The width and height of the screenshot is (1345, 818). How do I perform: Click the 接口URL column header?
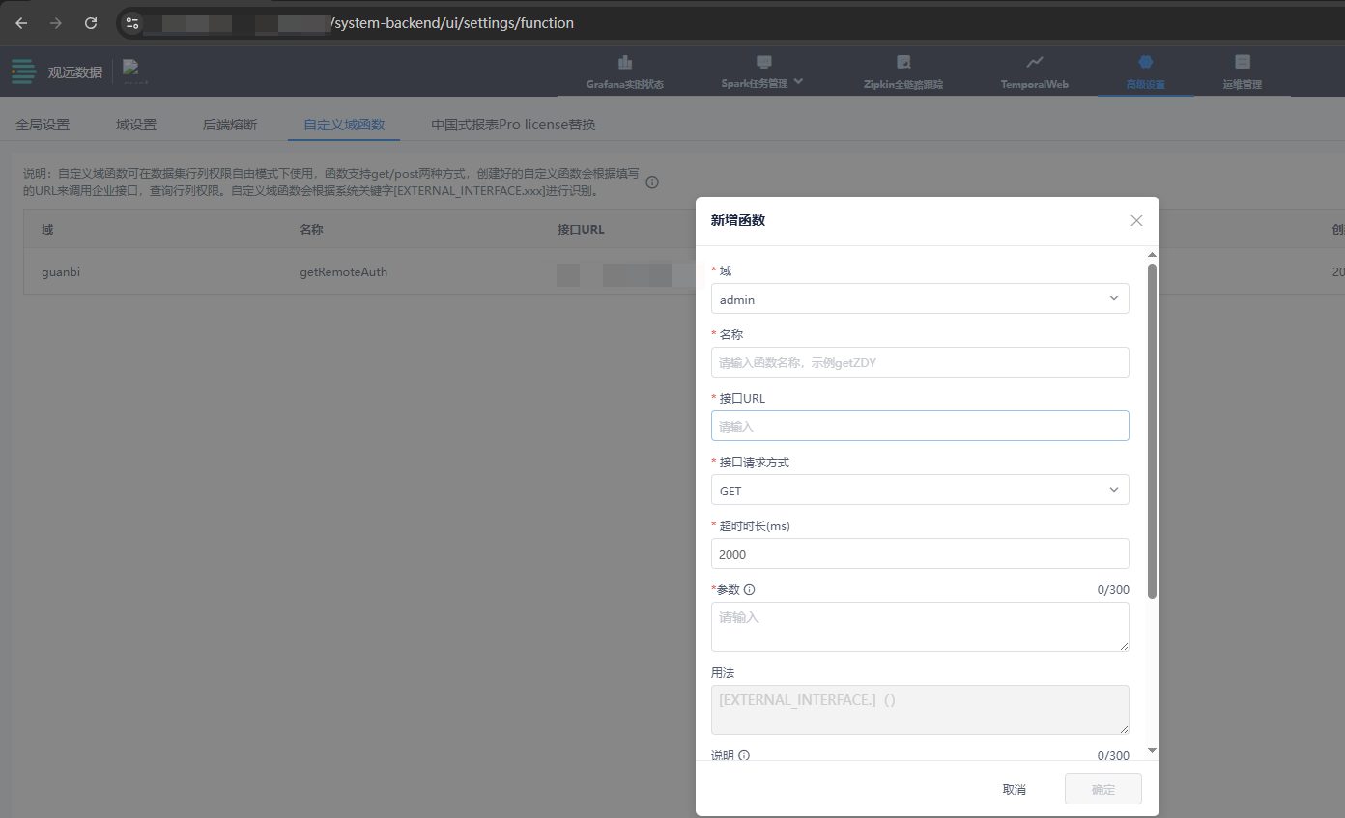(581, 230)
